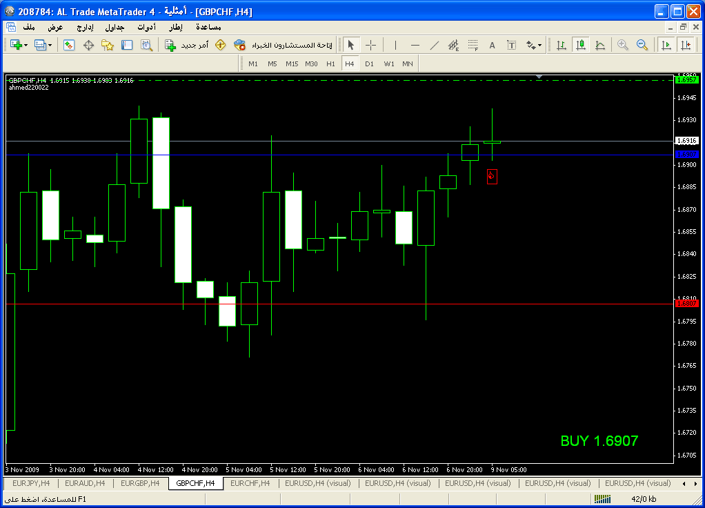705x508 pixels.
Task: Open the New Chart toolbar icon
Action: coord(16,45)
